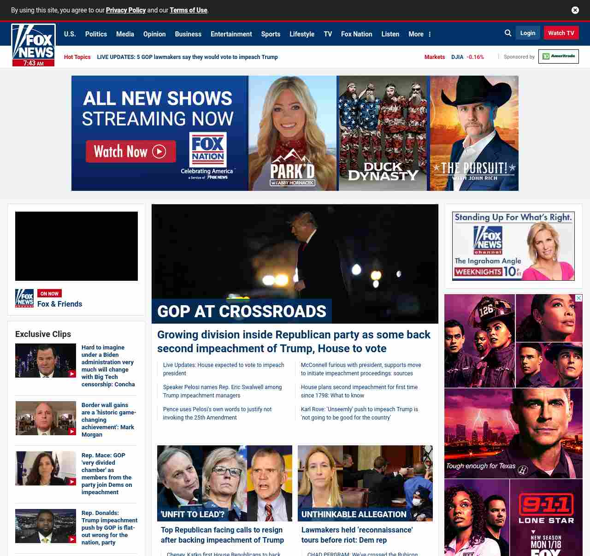Open the Privacy Policy link

125,10
